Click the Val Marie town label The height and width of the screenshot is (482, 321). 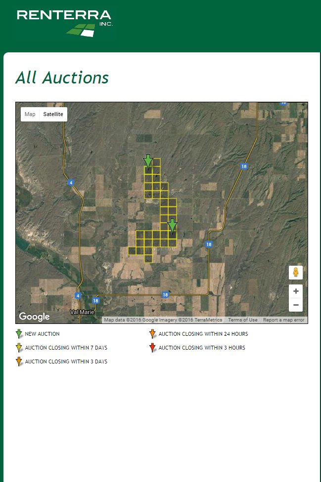pyautogui.click(x=82, y=312)
